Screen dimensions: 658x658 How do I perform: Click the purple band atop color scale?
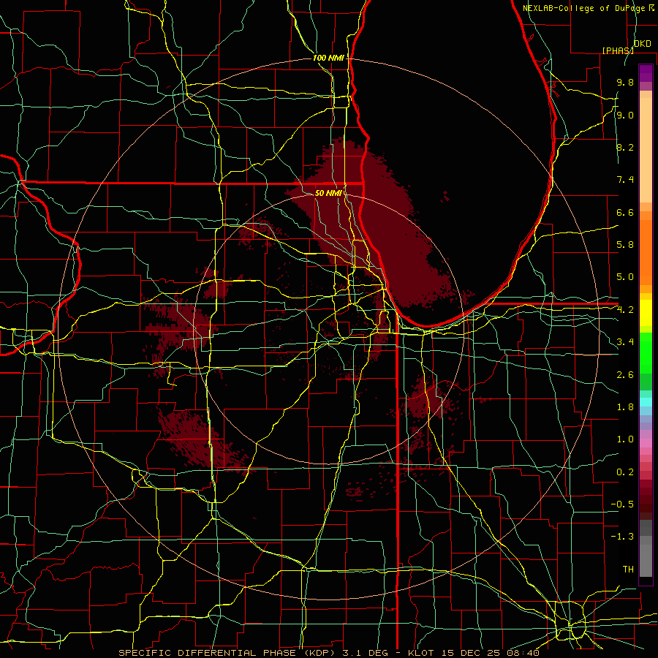(x=646, y=73)
